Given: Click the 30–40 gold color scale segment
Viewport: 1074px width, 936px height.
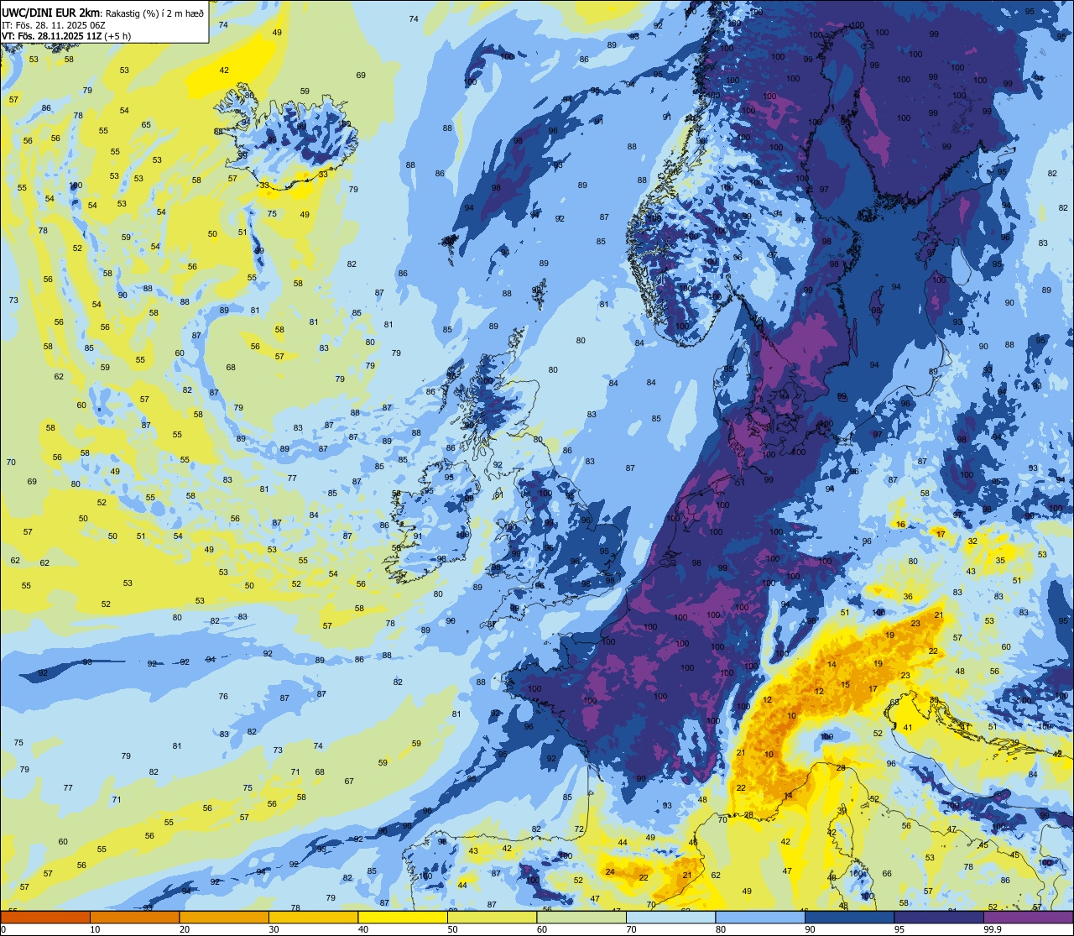Looking at the screenshot, I should pyautogui.click(x=313, y=917).
